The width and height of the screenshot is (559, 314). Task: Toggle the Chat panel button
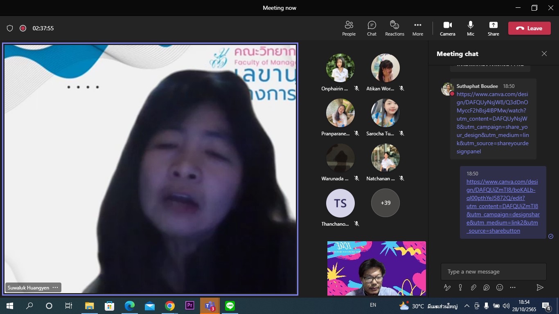(372, 28)
